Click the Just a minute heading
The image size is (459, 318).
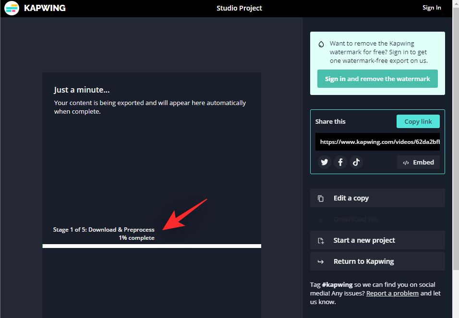[82, 90]
